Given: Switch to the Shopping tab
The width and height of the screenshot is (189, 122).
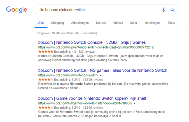Looking at the screenshot, I should click(x=57, y=23).
